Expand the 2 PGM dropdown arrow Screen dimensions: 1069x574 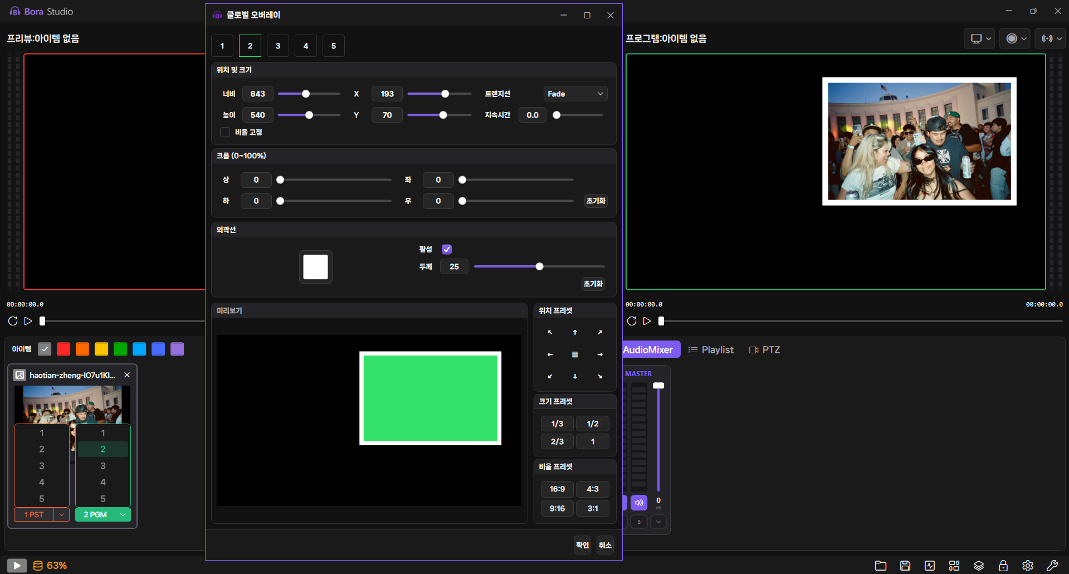[x=123, y=514]
